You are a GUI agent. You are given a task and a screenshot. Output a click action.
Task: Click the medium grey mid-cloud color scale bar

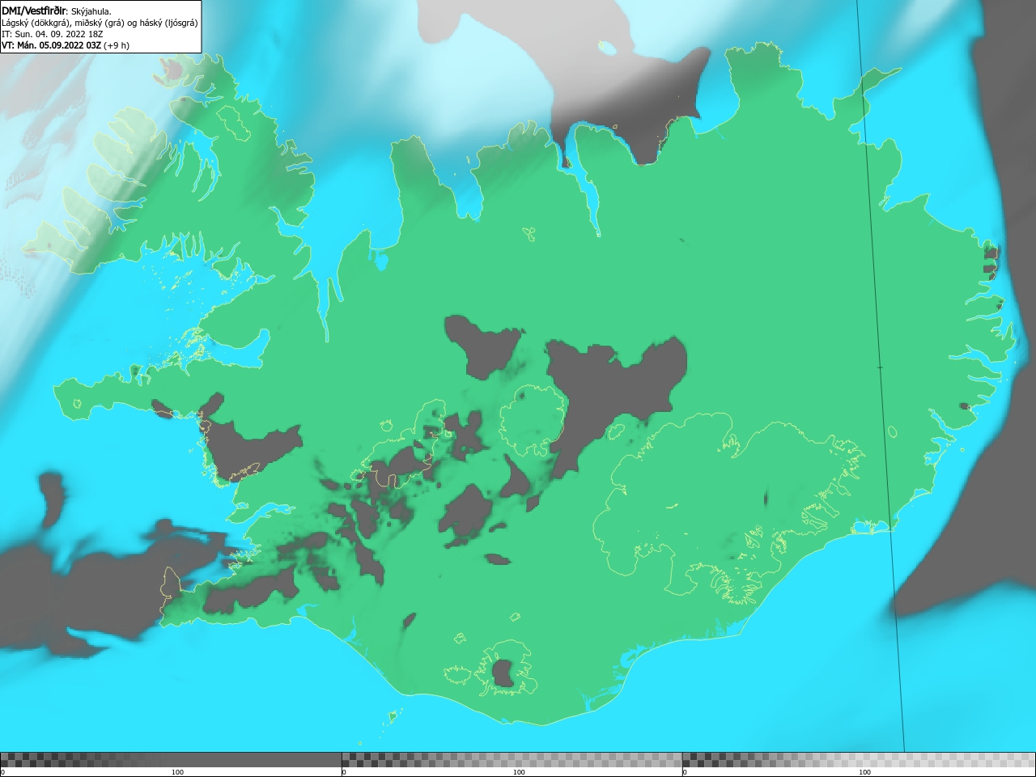click(512, 760)
